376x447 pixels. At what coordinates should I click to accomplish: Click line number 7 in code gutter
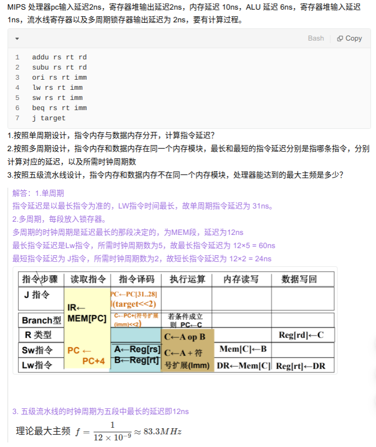17,118
